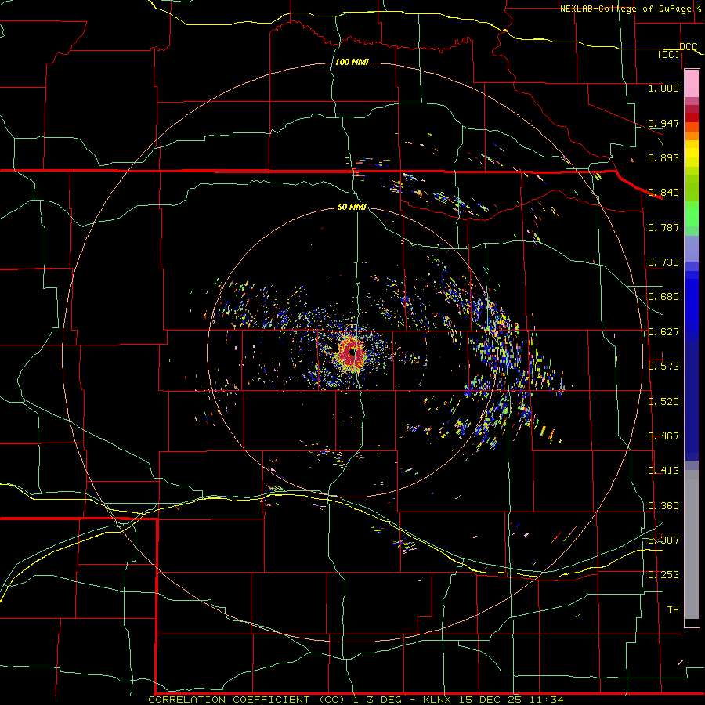Screen dimensions: 705x705
Task: Pick the gray bottom color bar segment
Action: [692, 544]
